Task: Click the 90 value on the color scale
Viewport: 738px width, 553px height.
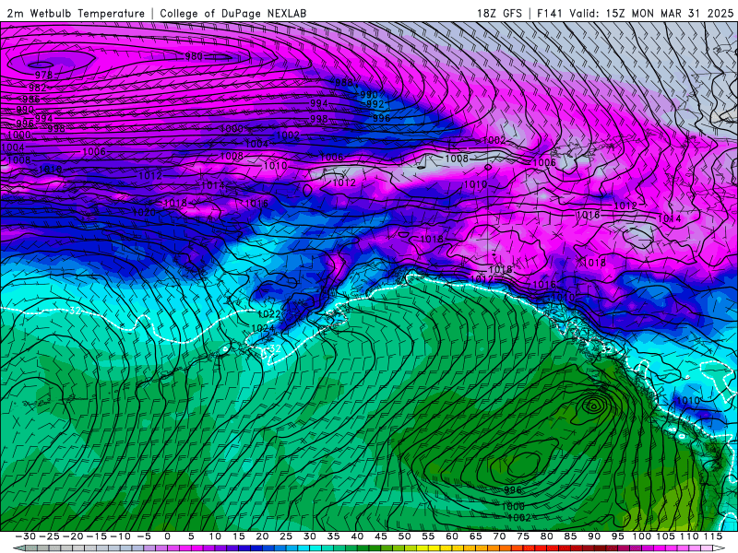Action: pyautogui.click(x=594, y=536)
